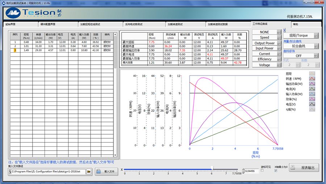
Task: Open the 曲线修饰 OFF dropdown
Action: pyautogui.click(x=301, y=56)
